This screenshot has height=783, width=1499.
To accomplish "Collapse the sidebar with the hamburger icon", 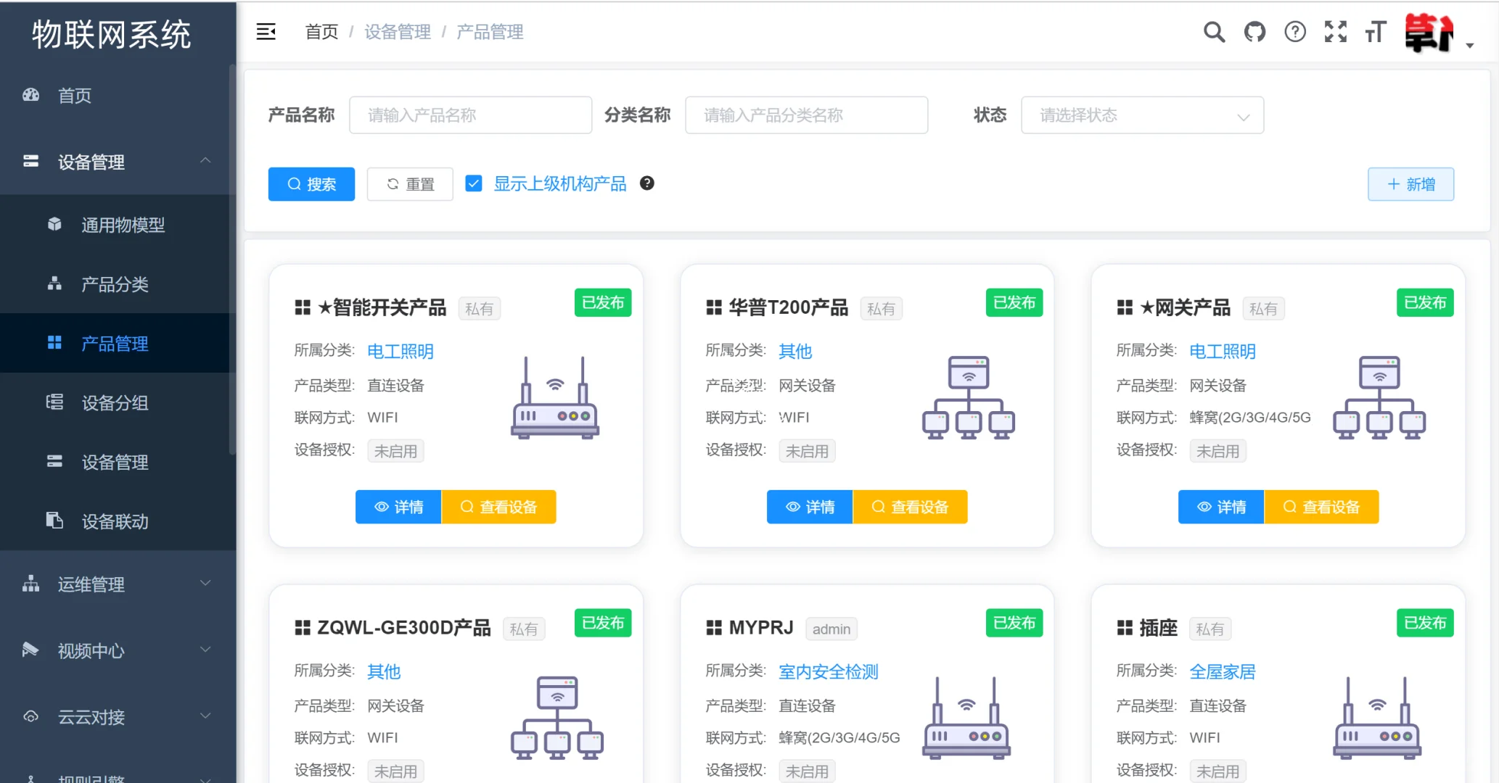I will point(266,32).
